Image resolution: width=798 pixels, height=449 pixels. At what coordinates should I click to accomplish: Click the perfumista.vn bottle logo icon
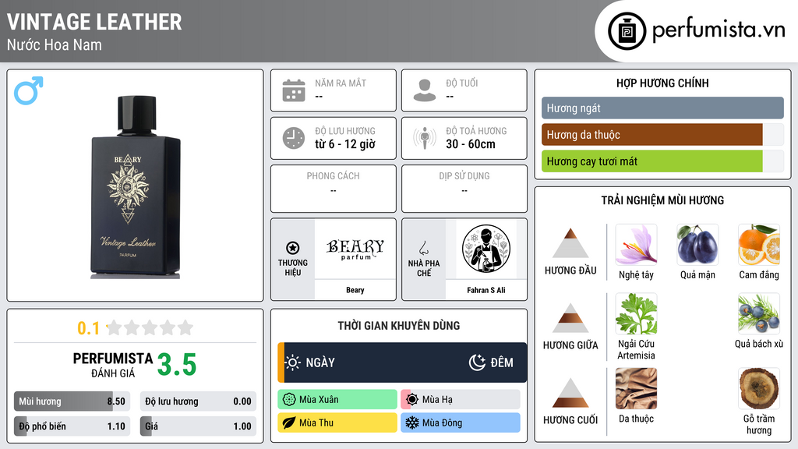[x=627, y=31]
